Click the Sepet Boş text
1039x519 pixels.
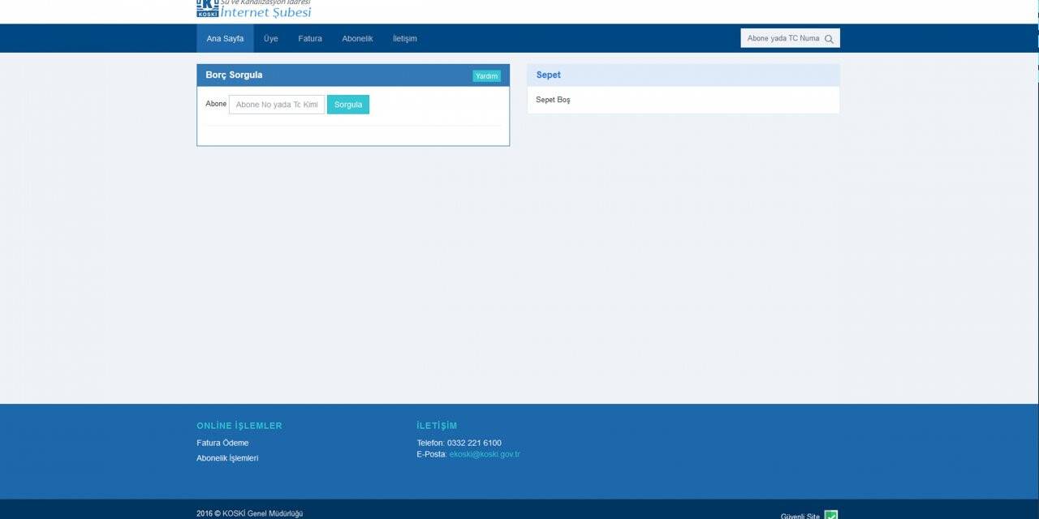pyautogui.click(x=553, y=100)
